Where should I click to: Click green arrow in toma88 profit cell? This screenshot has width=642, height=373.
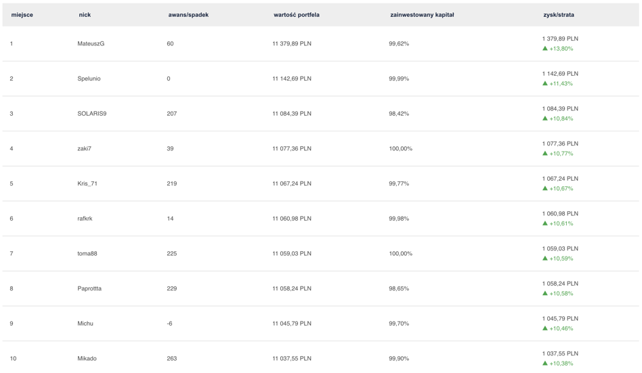[544, 259]
